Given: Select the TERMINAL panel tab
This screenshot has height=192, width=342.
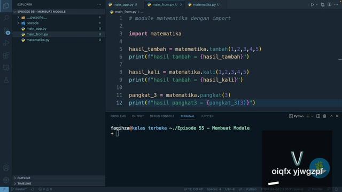Looking at the screenshot, I should click(x=188, y=116).
